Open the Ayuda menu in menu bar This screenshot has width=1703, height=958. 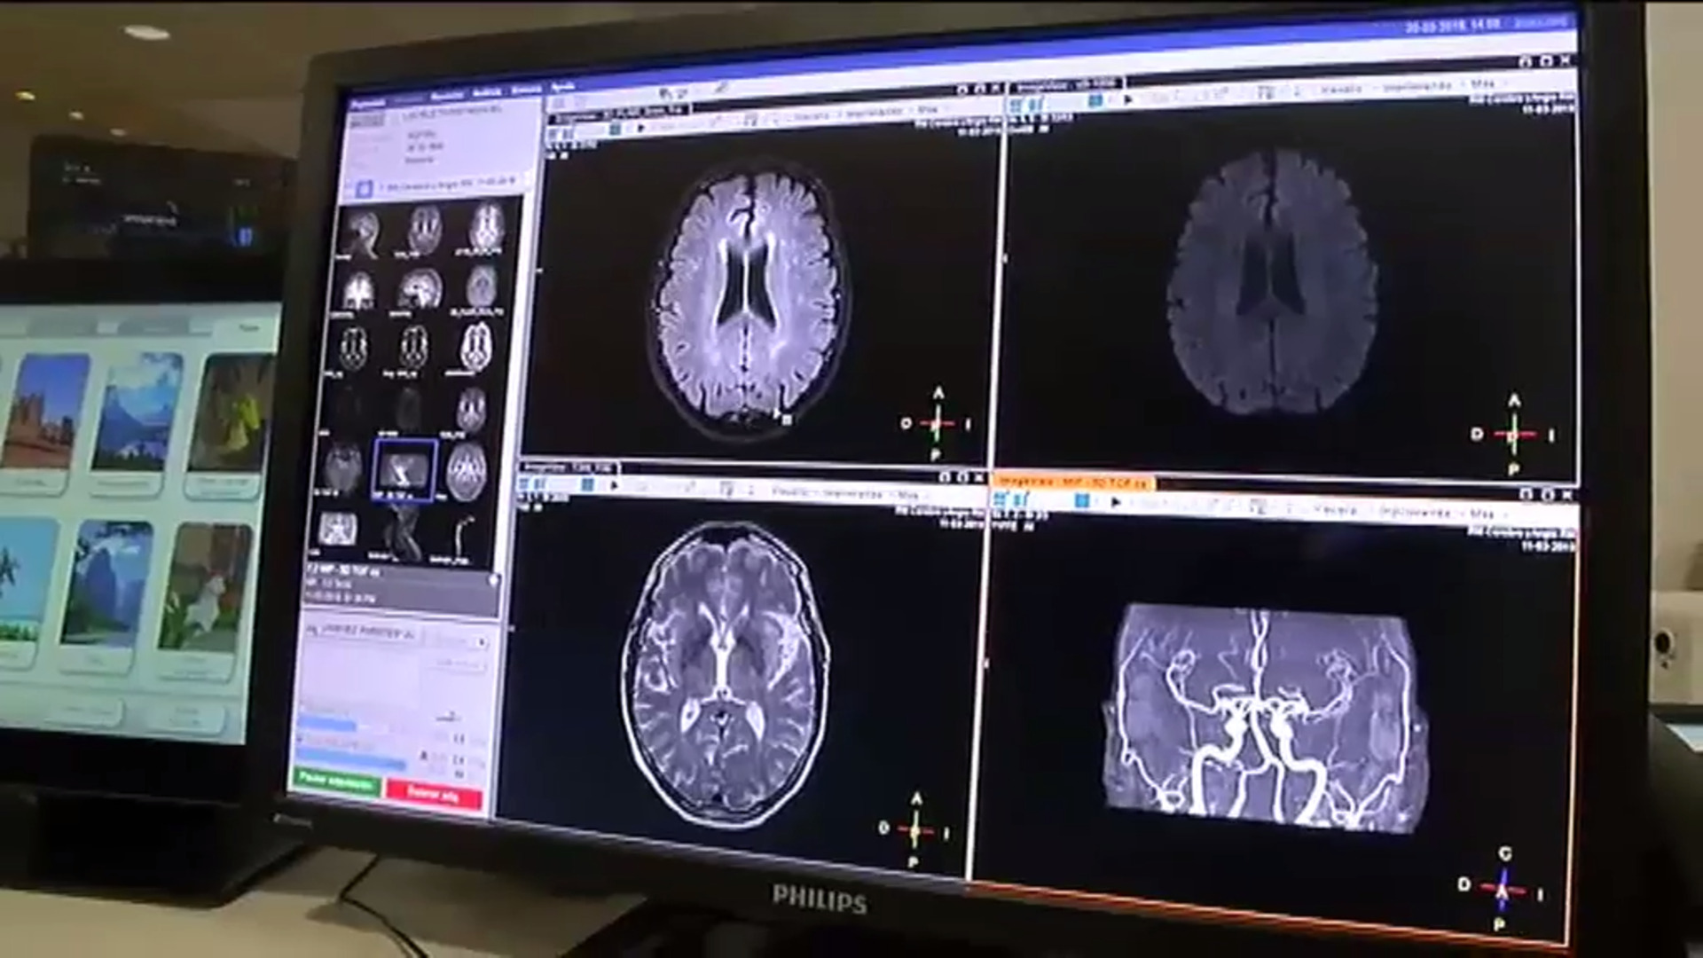coord(563,88)
